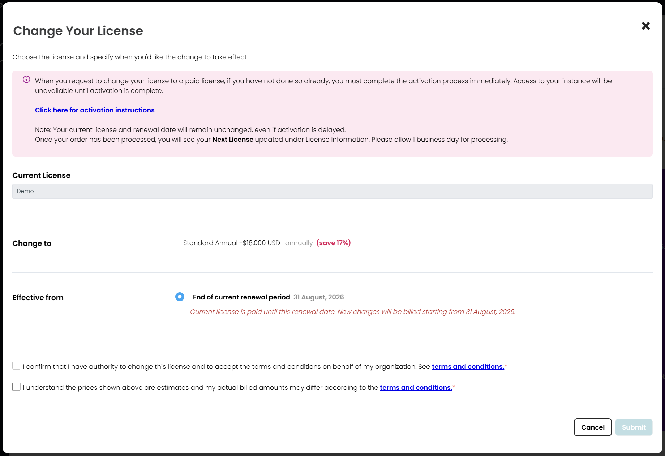665x456 pixels.
Task: Close the Change Your License dialog
Action: (x=645, y=26)
